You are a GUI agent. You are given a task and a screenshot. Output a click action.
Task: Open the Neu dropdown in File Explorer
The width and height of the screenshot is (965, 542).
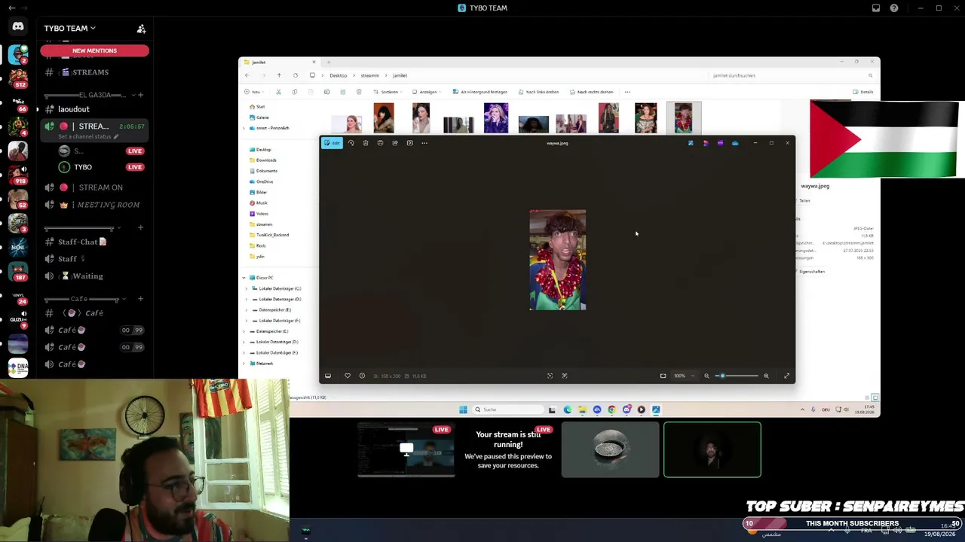click(254, 92)
